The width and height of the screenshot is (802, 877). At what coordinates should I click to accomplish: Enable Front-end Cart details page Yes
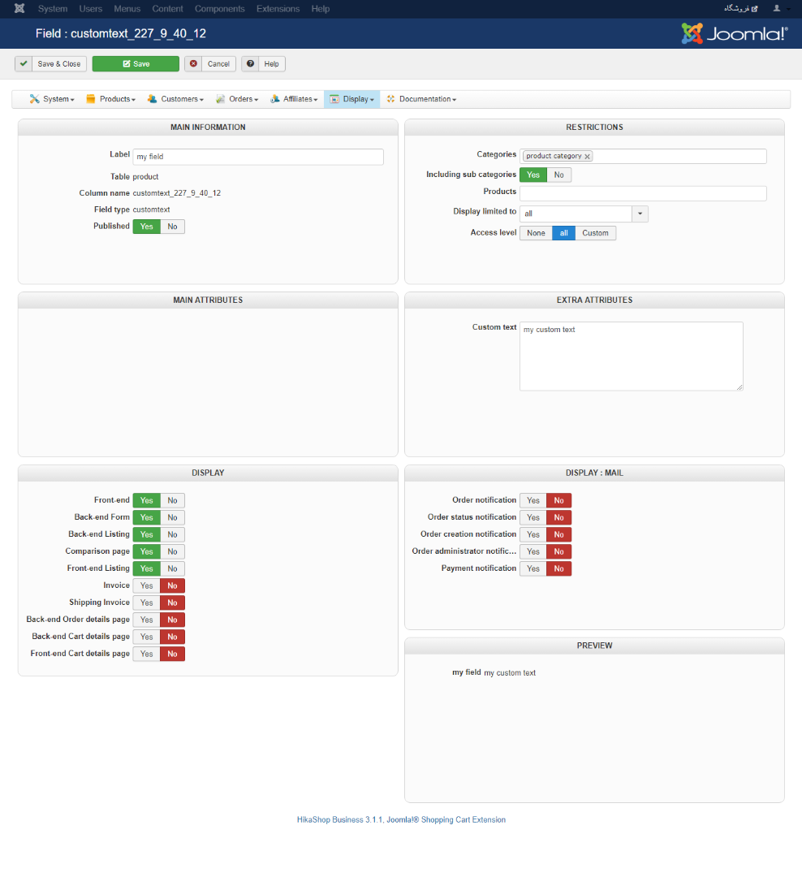pos(147,654)
